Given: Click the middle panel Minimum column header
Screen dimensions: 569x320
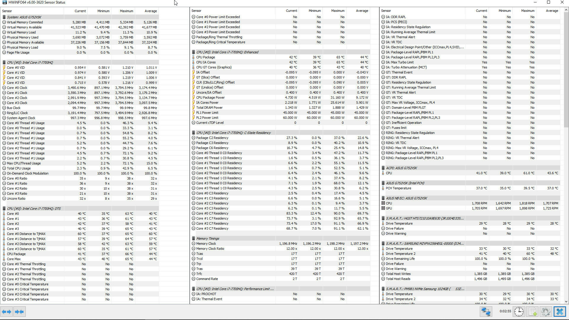Looking at the screenshot, I should (x=311, y=11).
